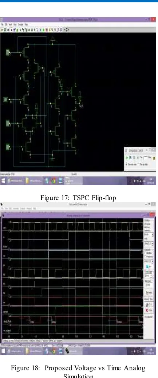Switch to 'Eye diagram' tab
158x378 pixels.
point(58,340)
